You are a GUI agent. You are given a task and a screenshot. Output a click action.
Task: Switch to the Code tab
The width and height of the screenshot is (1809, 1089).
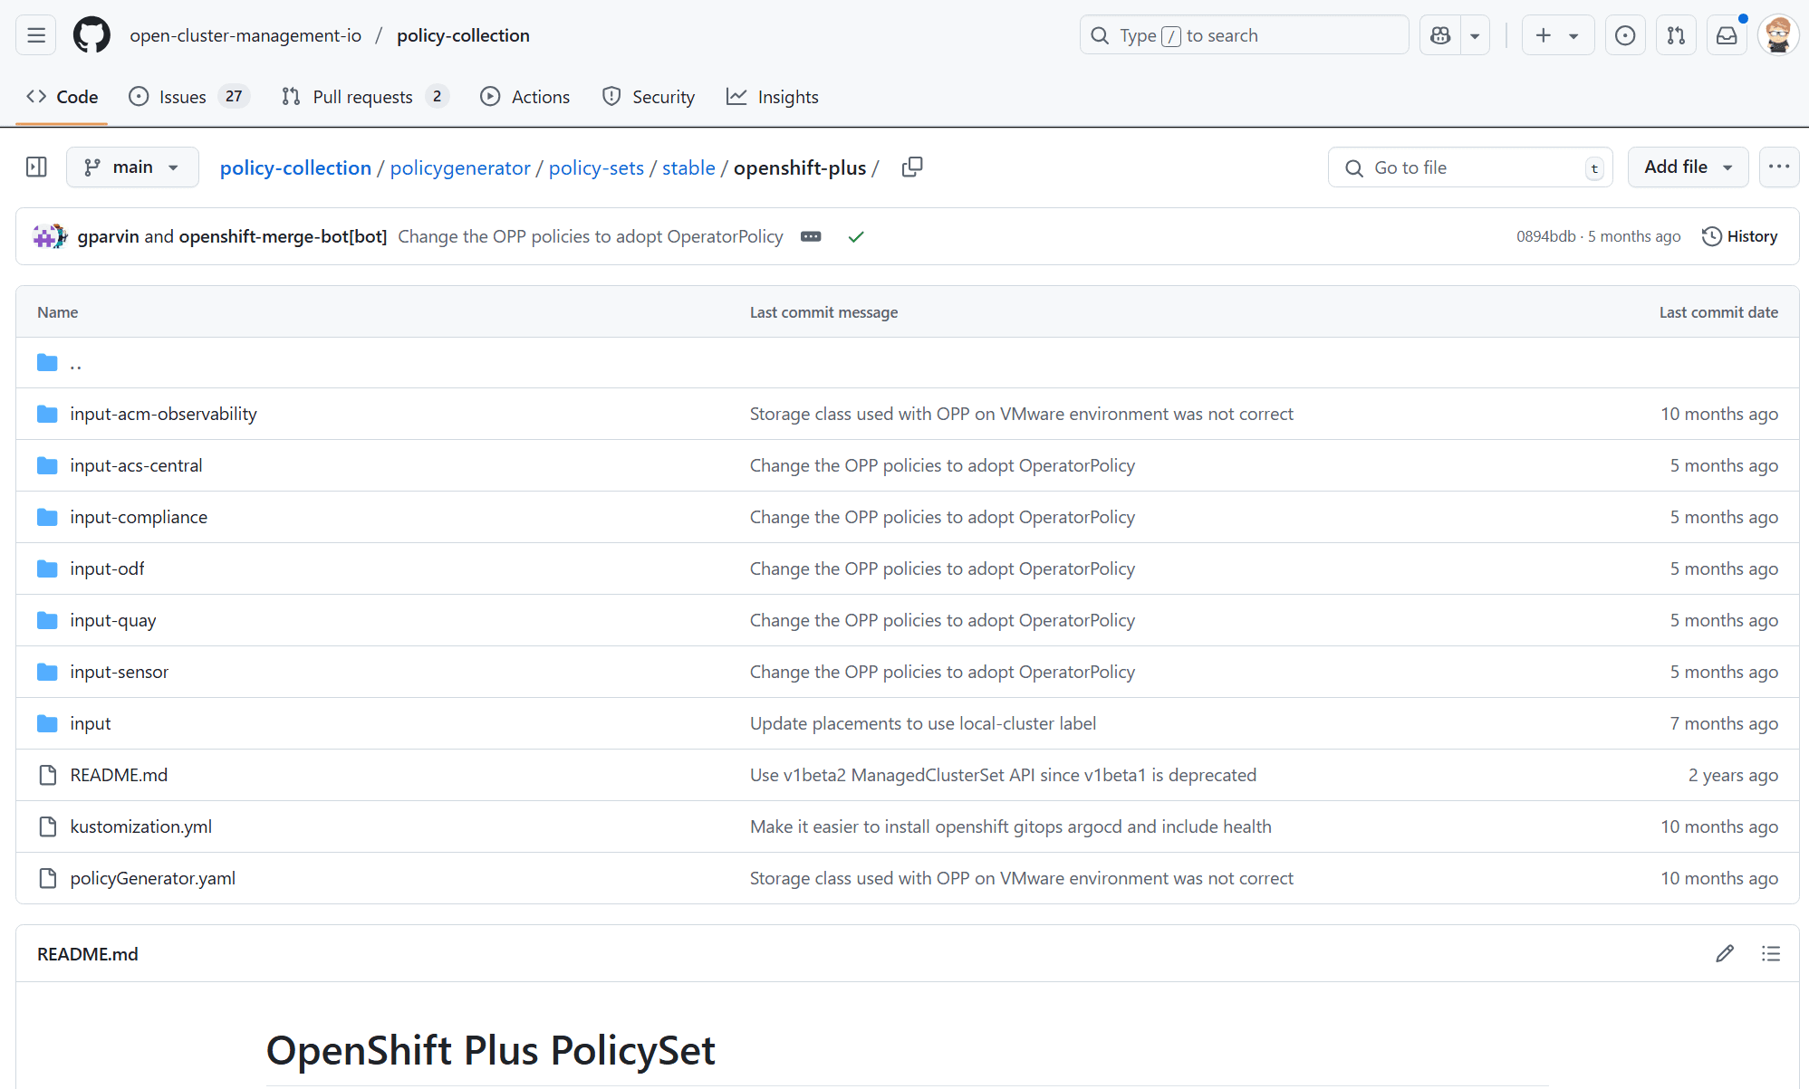[62, 97]
